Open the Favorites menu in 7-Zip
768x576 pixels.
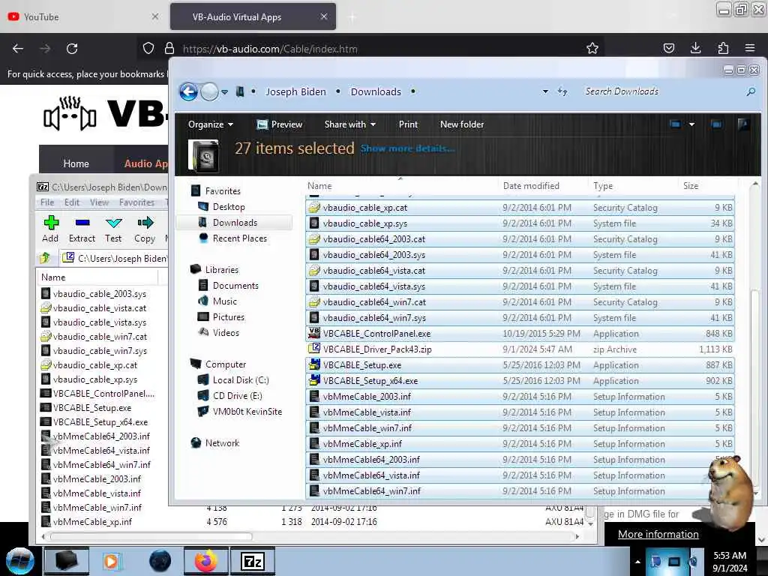136,202
